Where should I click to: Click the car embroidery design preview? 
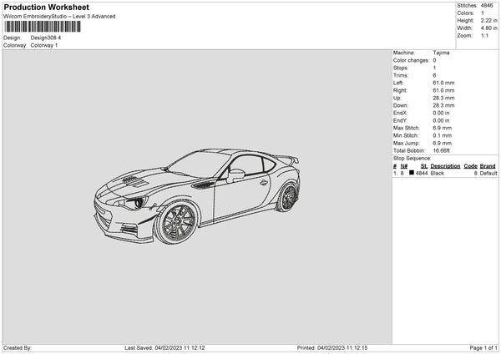click(197, 197)
